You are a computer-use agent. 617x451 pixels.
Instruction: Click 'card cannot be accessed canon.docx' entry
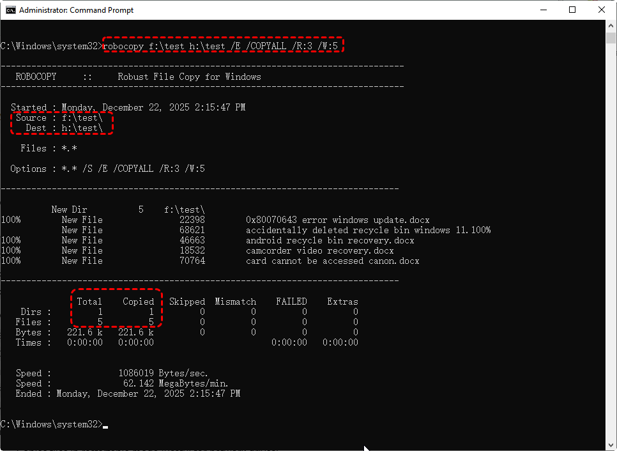click(x=332, y=261)
